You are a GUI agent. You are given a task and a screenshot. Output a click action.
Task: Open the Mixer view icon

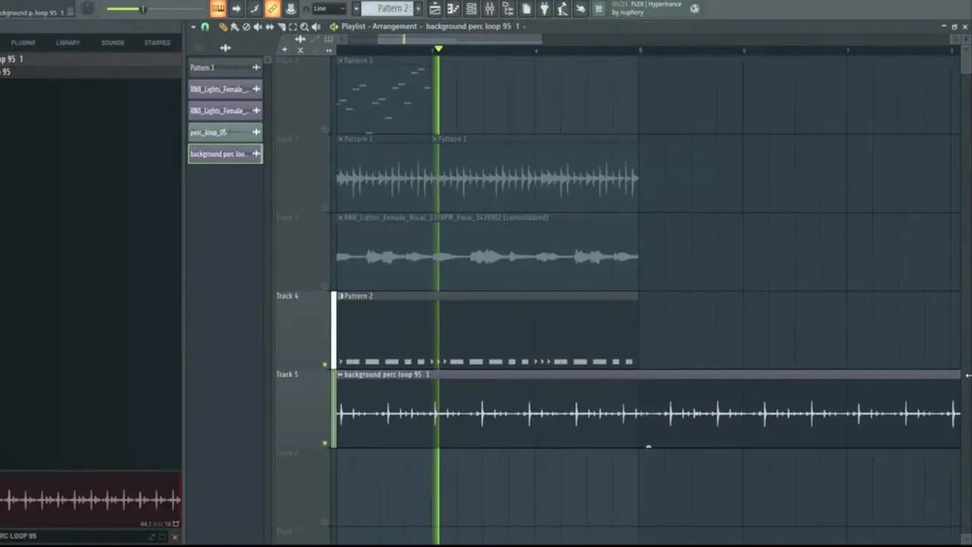[x=490, y=8]
